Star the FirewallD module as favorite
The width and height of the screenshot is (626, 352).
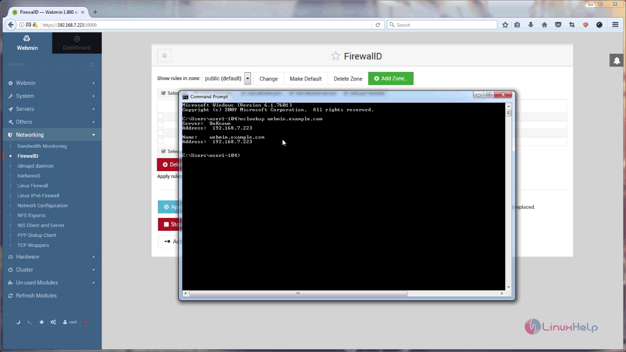point(335,56)
